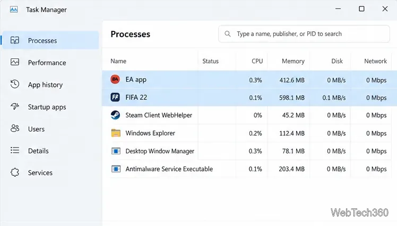Minimize the Task Manager window
397x226 pixels.
click(x=338, y=9)
